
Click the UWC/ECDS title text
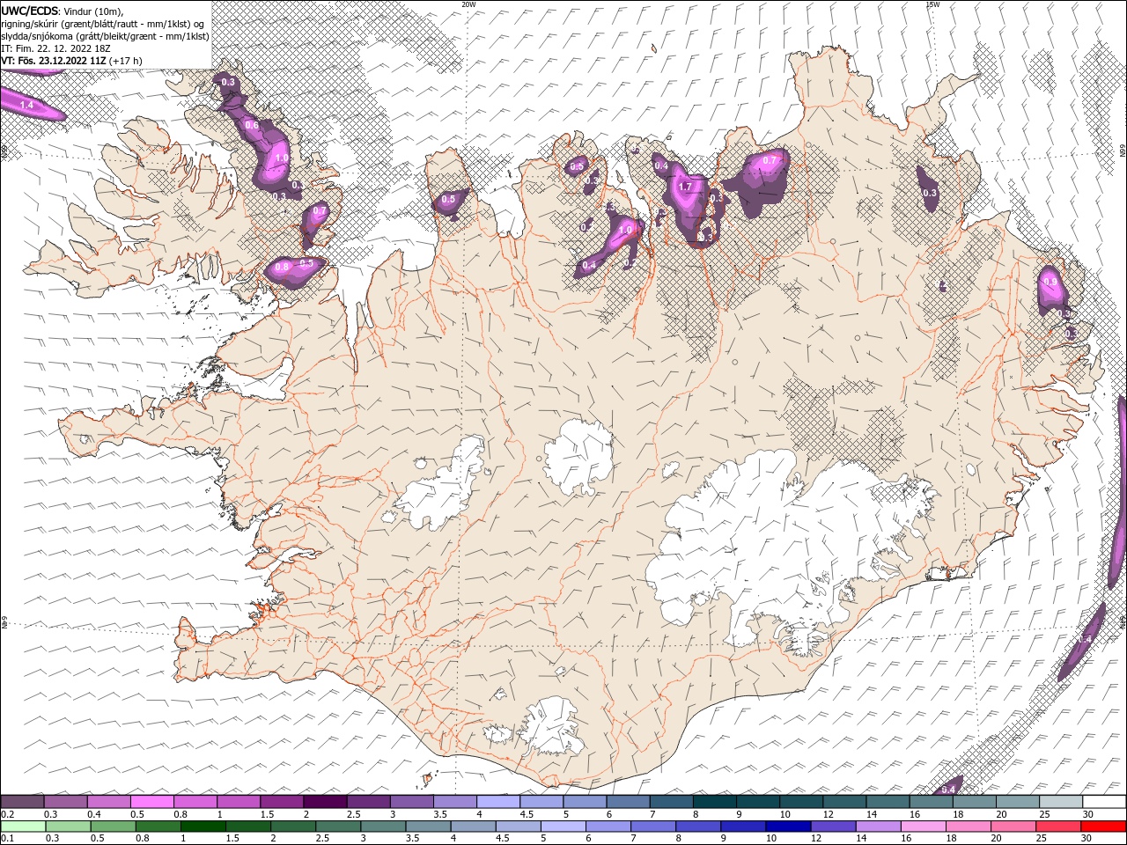click(x=31, y=11)
